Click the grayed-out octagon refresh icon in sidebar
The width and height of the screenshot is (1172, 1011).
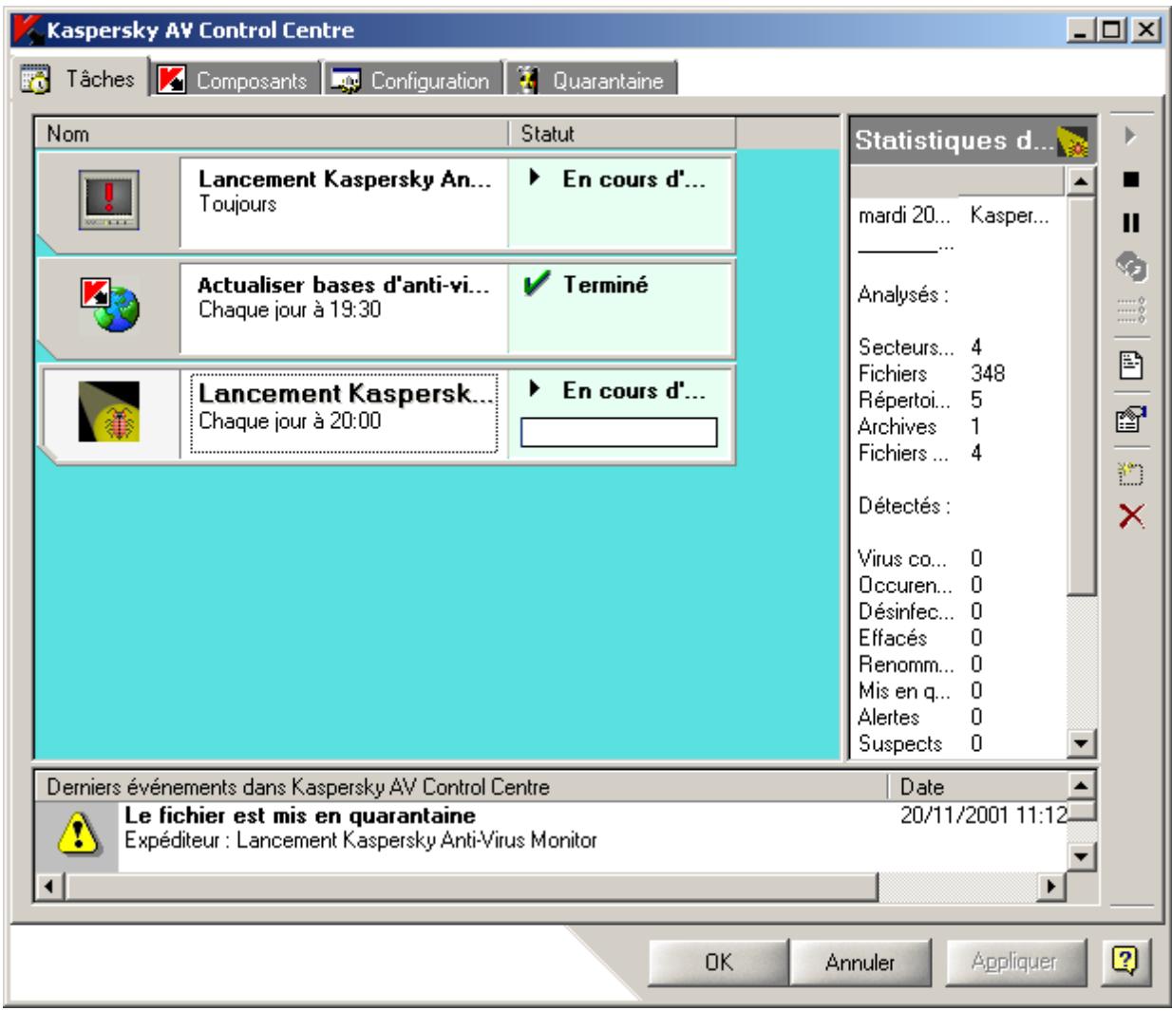1130,267
